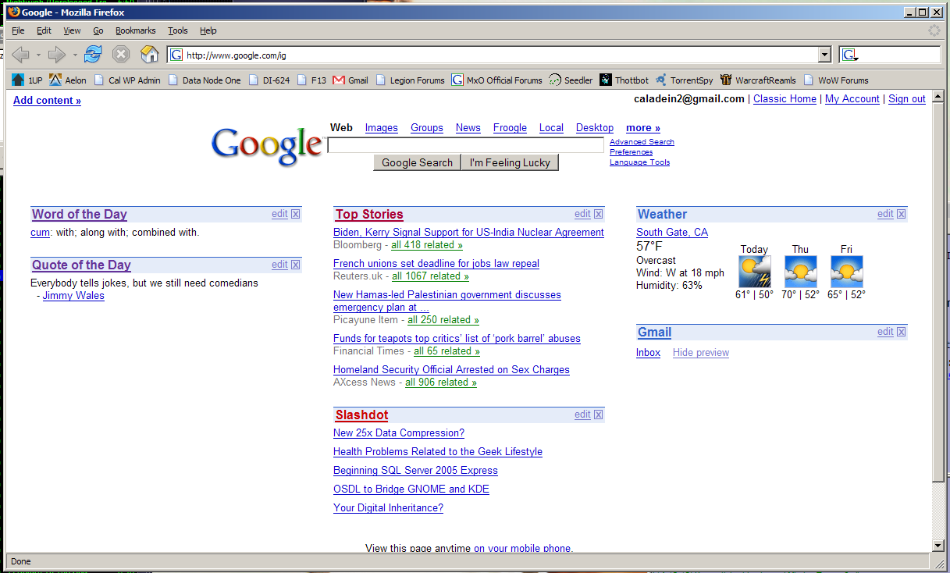Viewport: 950px width, 573px height.
Task: Close the Word of the Day module
Action: tap(296, 214)
